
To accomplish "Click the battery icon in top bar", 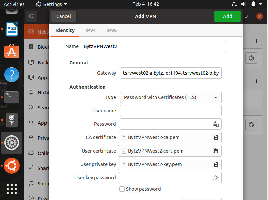I will pos(253,4).
